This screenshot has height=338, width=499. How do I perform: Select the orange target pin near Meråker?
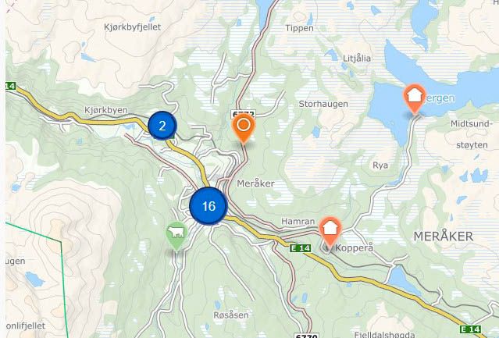(x=244, y=129)
